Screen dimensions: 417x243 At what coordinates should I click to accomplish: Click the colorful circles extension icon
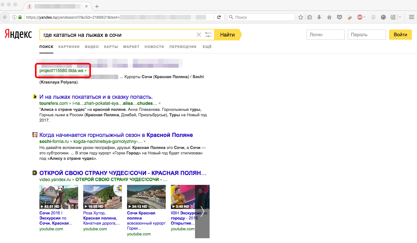tap(349, 17)
